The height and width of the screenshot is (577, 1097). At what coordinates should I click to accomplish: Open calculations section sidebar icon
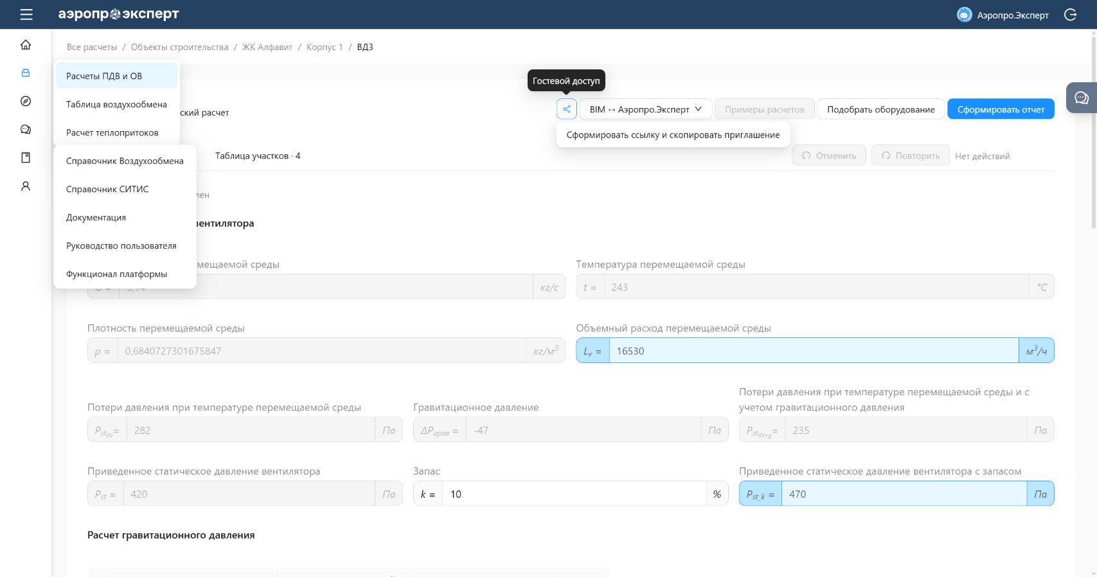pyautogui.click(x=26, y=73)
